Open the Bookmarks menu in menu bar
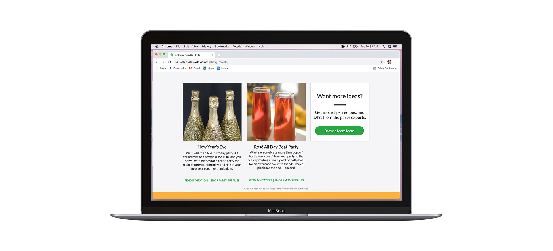 [222, 46]
